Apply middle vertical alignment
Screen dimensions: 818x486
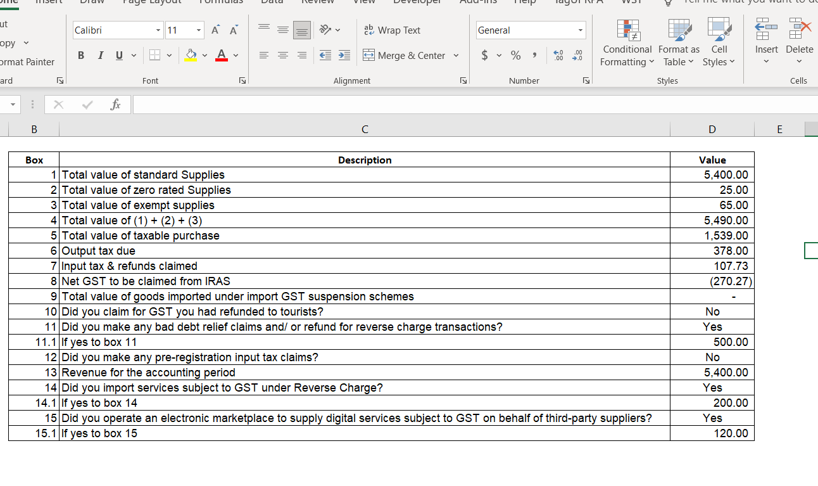[284, 30]
